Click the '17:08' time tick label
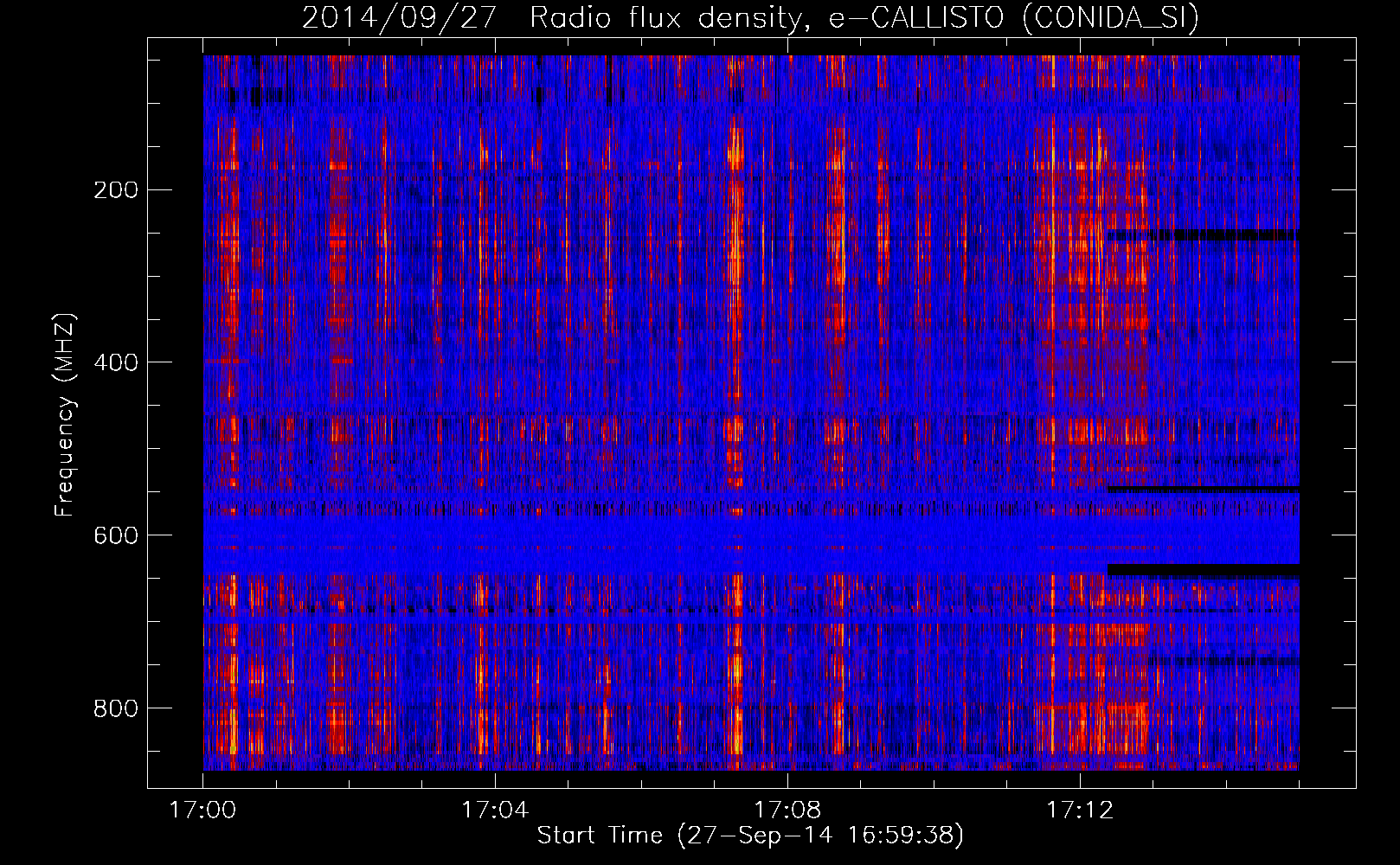Screen dimensions: 1400x865 click(x=787, y=811)
